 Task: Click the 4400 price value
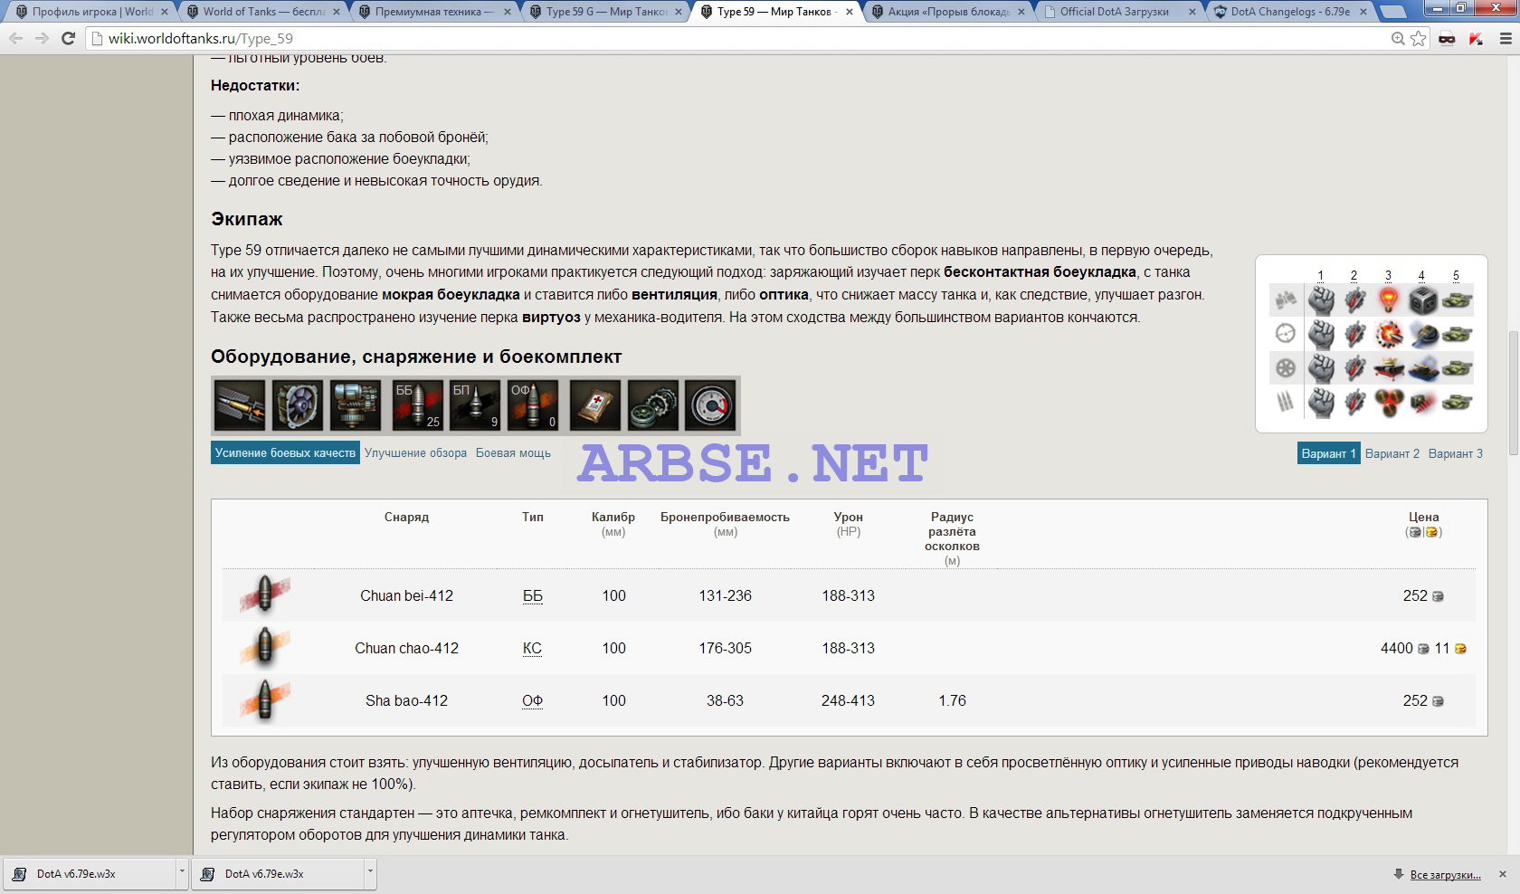pos(1396,648)
